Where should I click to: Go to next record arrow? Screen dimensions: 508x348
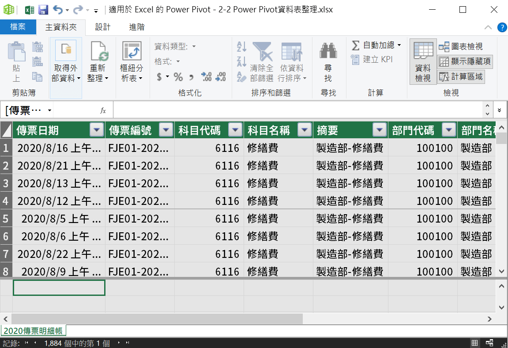pos(119,343)
